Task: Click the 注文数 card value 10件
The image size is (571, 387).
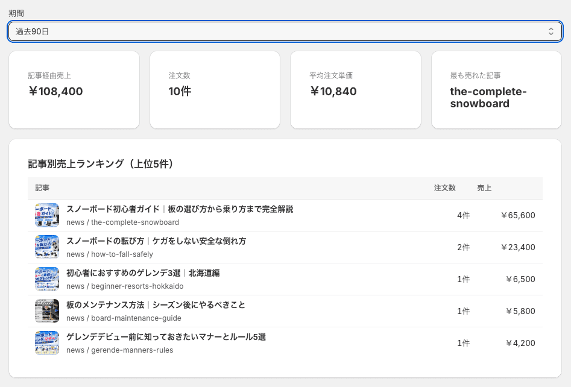Action: point(180,92)
